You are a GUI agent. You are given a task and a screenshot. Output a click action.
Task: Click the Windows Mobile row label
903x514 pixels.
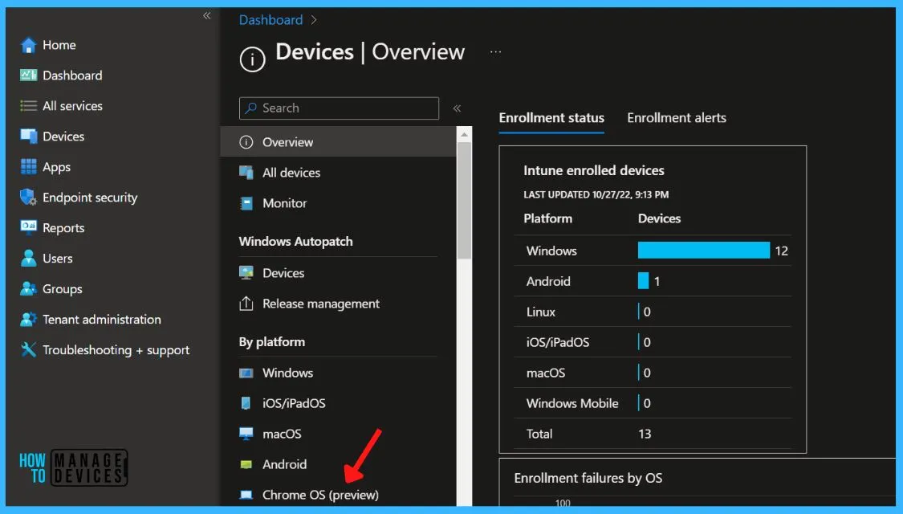coord(572,403)
